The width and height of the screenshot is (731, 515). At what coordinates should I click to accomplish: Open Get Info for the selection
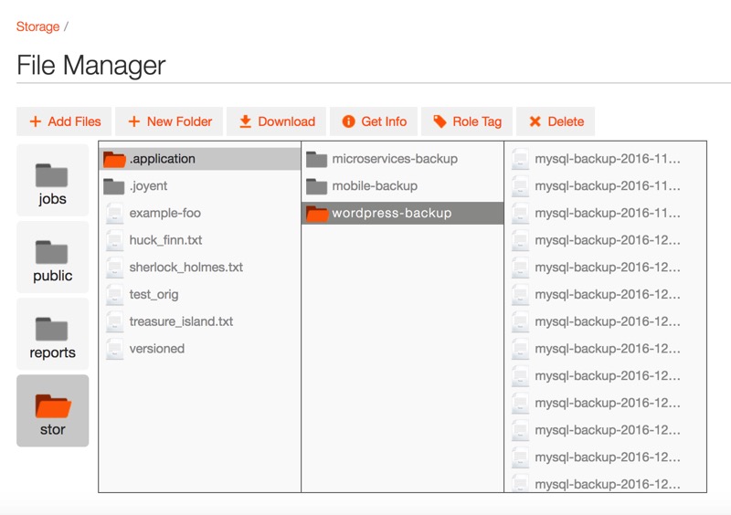(x=374, y=121)
